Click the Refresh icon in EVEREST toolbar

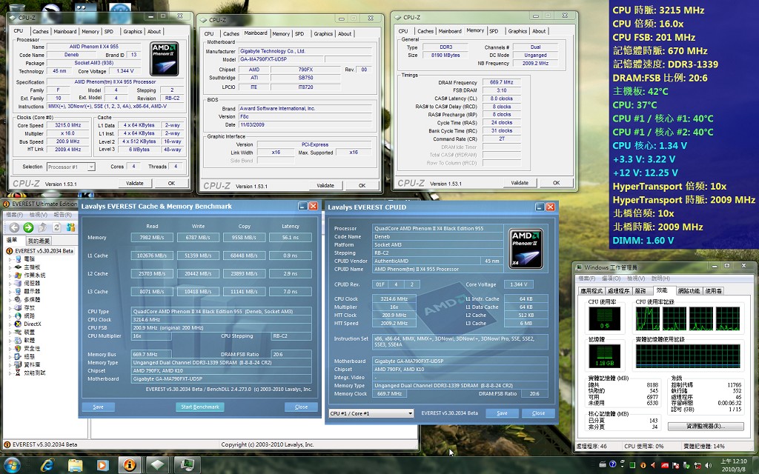pyautogui.click(x=56, y=227)
